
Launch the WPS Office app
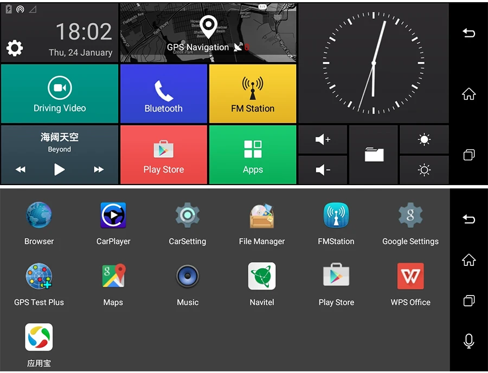410,285
